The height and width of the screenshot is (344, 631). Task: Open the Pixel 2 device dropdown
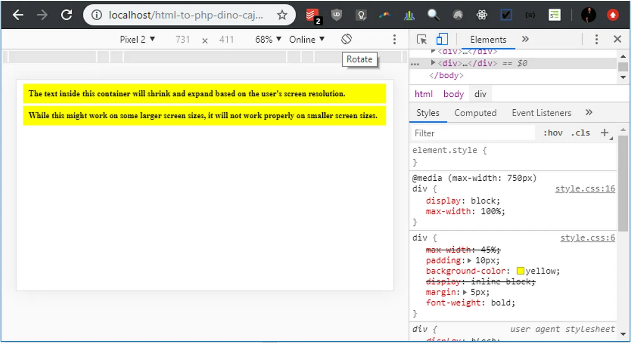(137, 40)
